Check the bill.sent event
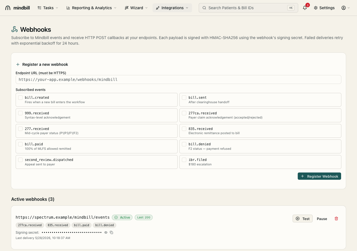Image resolution: width=357 pixels, height=251 pixels. pos(184,98)
